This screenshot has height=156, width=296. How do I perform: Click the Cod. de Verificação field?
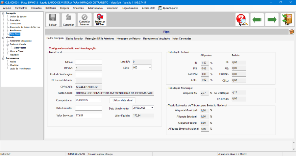pos(88,74)
